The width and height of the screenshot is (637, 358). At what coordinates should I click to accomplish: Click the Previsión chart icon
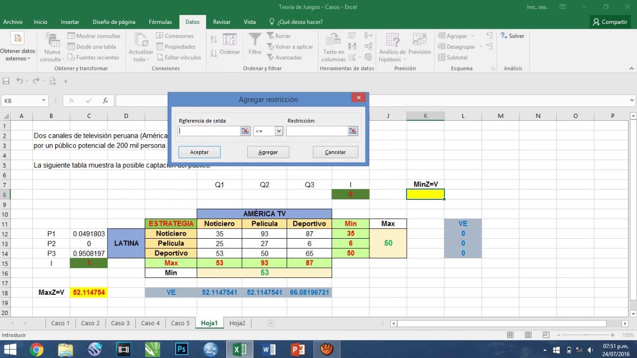[x=420, y=40]
